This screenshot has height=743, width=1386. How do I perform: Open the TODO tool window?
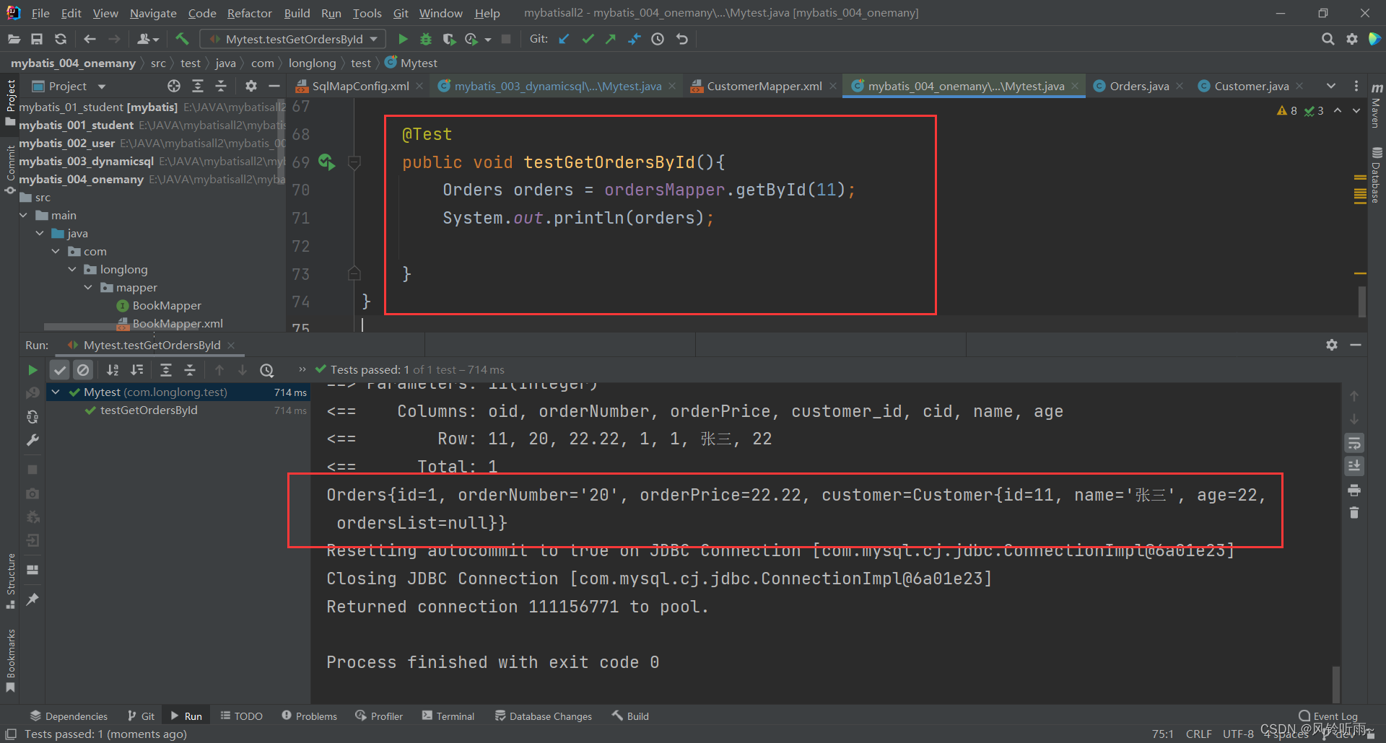pyautogui.click(x=242, y=716)
